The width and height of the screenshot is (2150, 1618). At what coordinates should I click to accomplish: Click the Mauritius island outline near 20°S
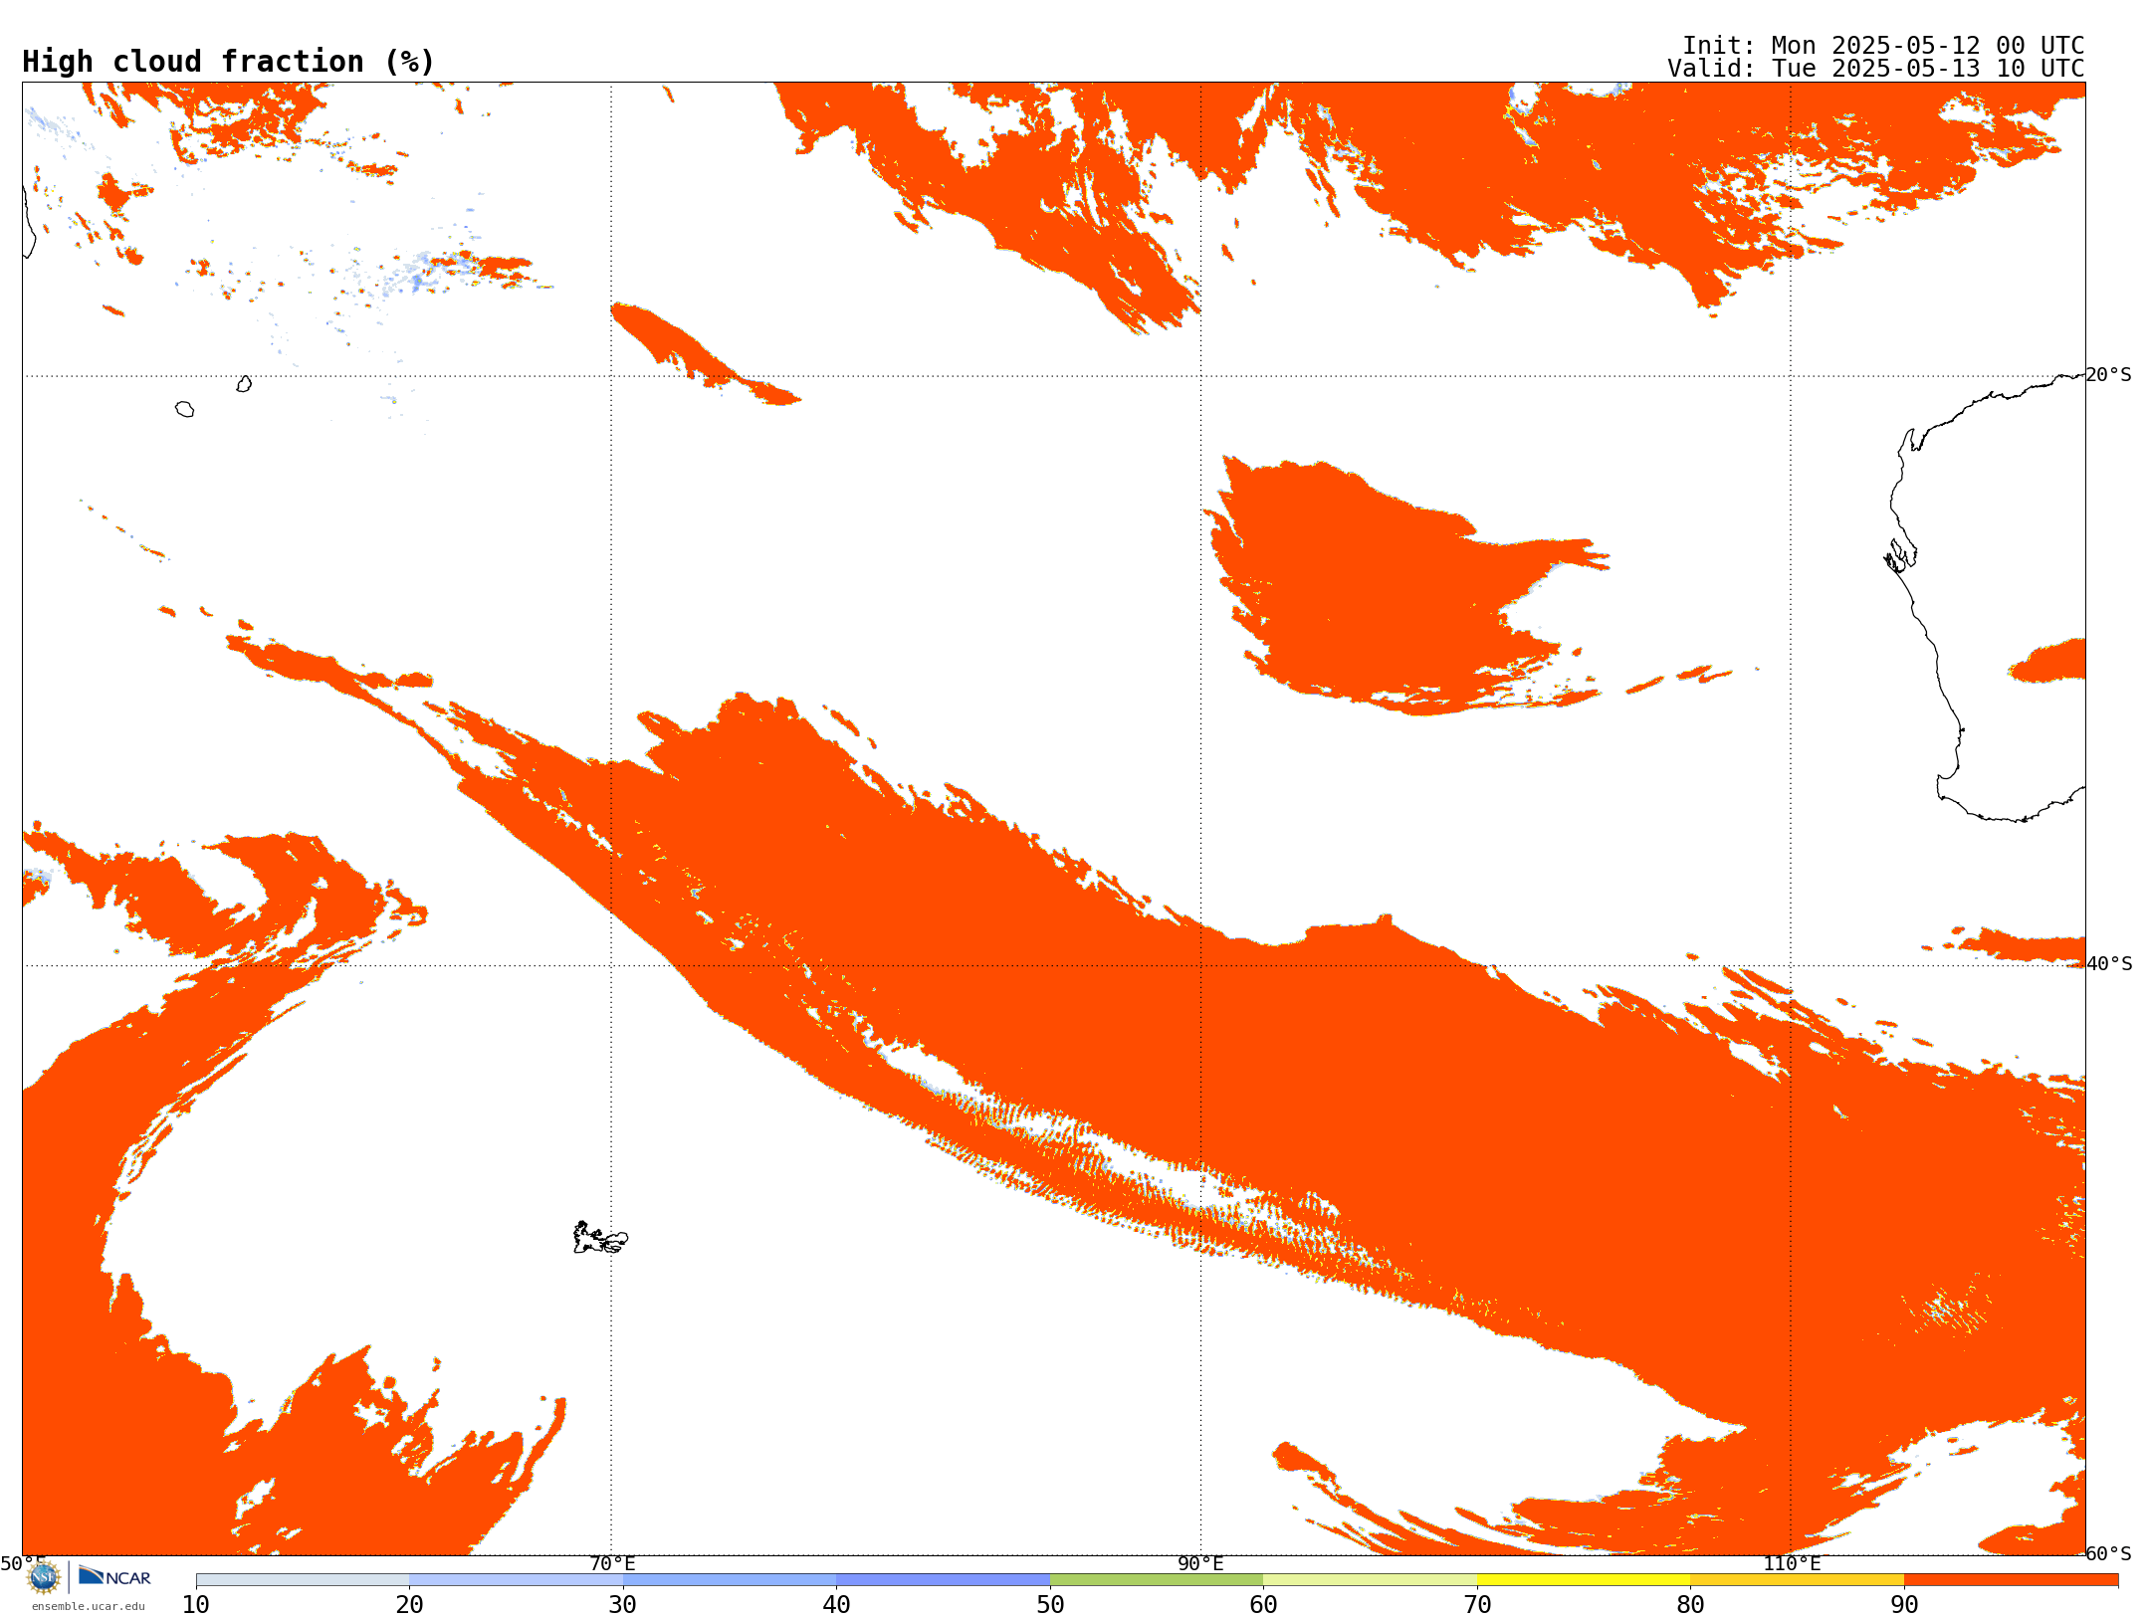[244, 384]
